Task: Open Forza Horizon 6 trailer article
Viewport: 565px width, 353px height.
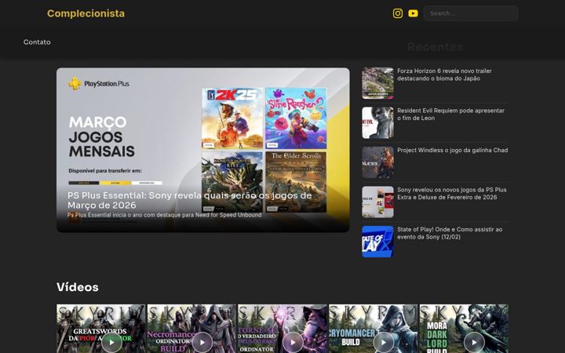Action: coord(444,75)
